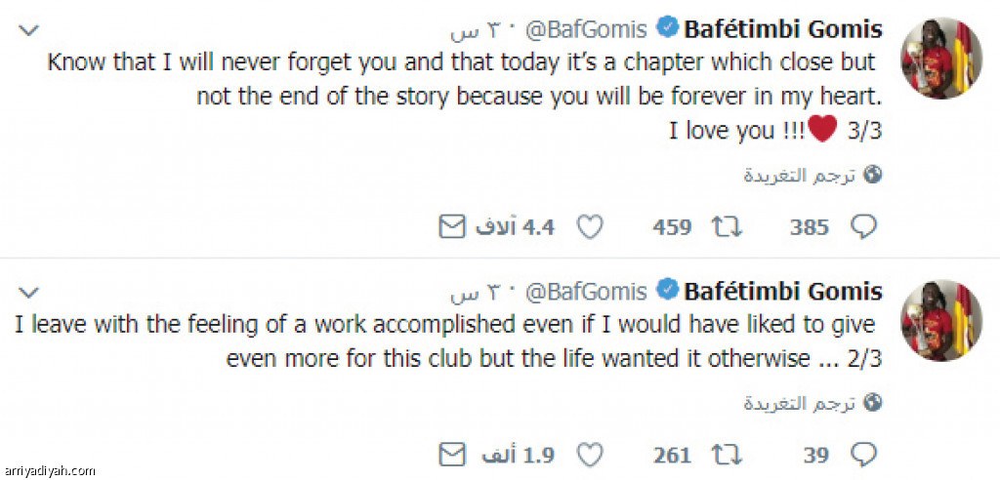This screenshot has width=1000, height=480.
Task: Like the tweet with 1.9 thousand likes
Action: [588, 455]
